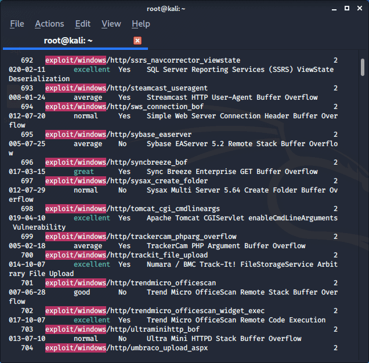Viewport: 369px width, 363px height.
Task: Click sysax_create_folder module path
Action: [126, 181]
